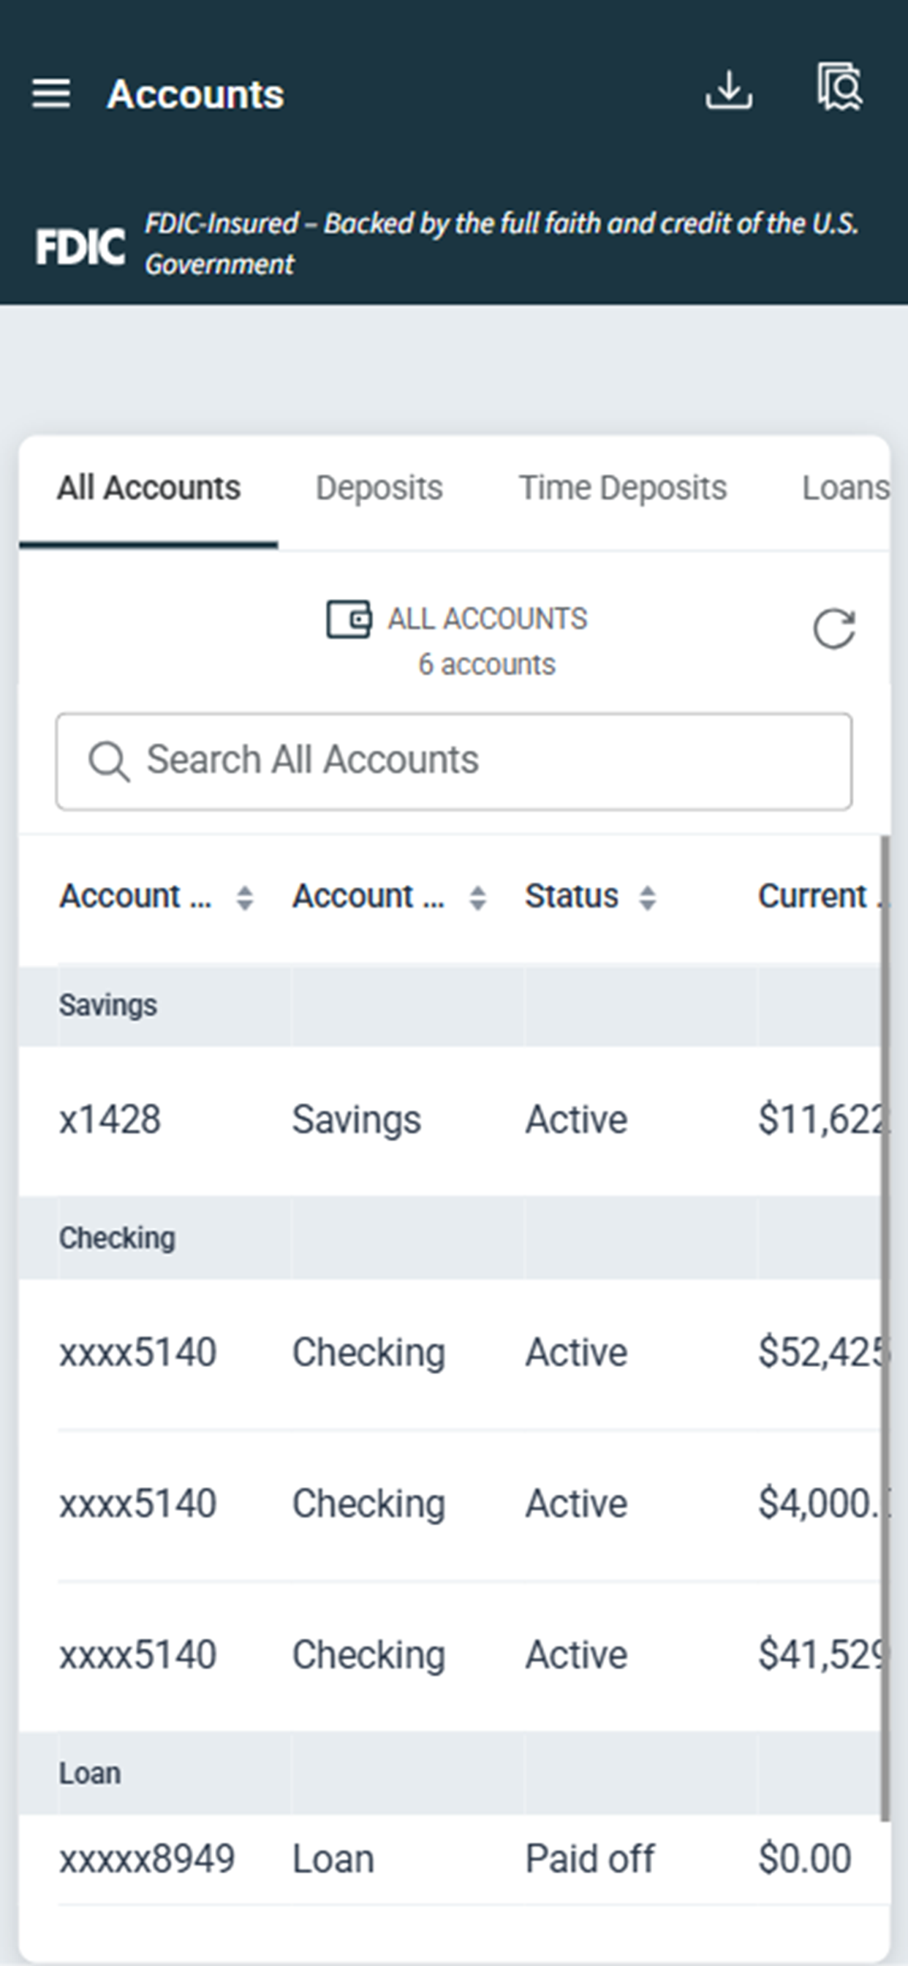
Task: Open the Loans tab
Action: click(x=845, y=489)
